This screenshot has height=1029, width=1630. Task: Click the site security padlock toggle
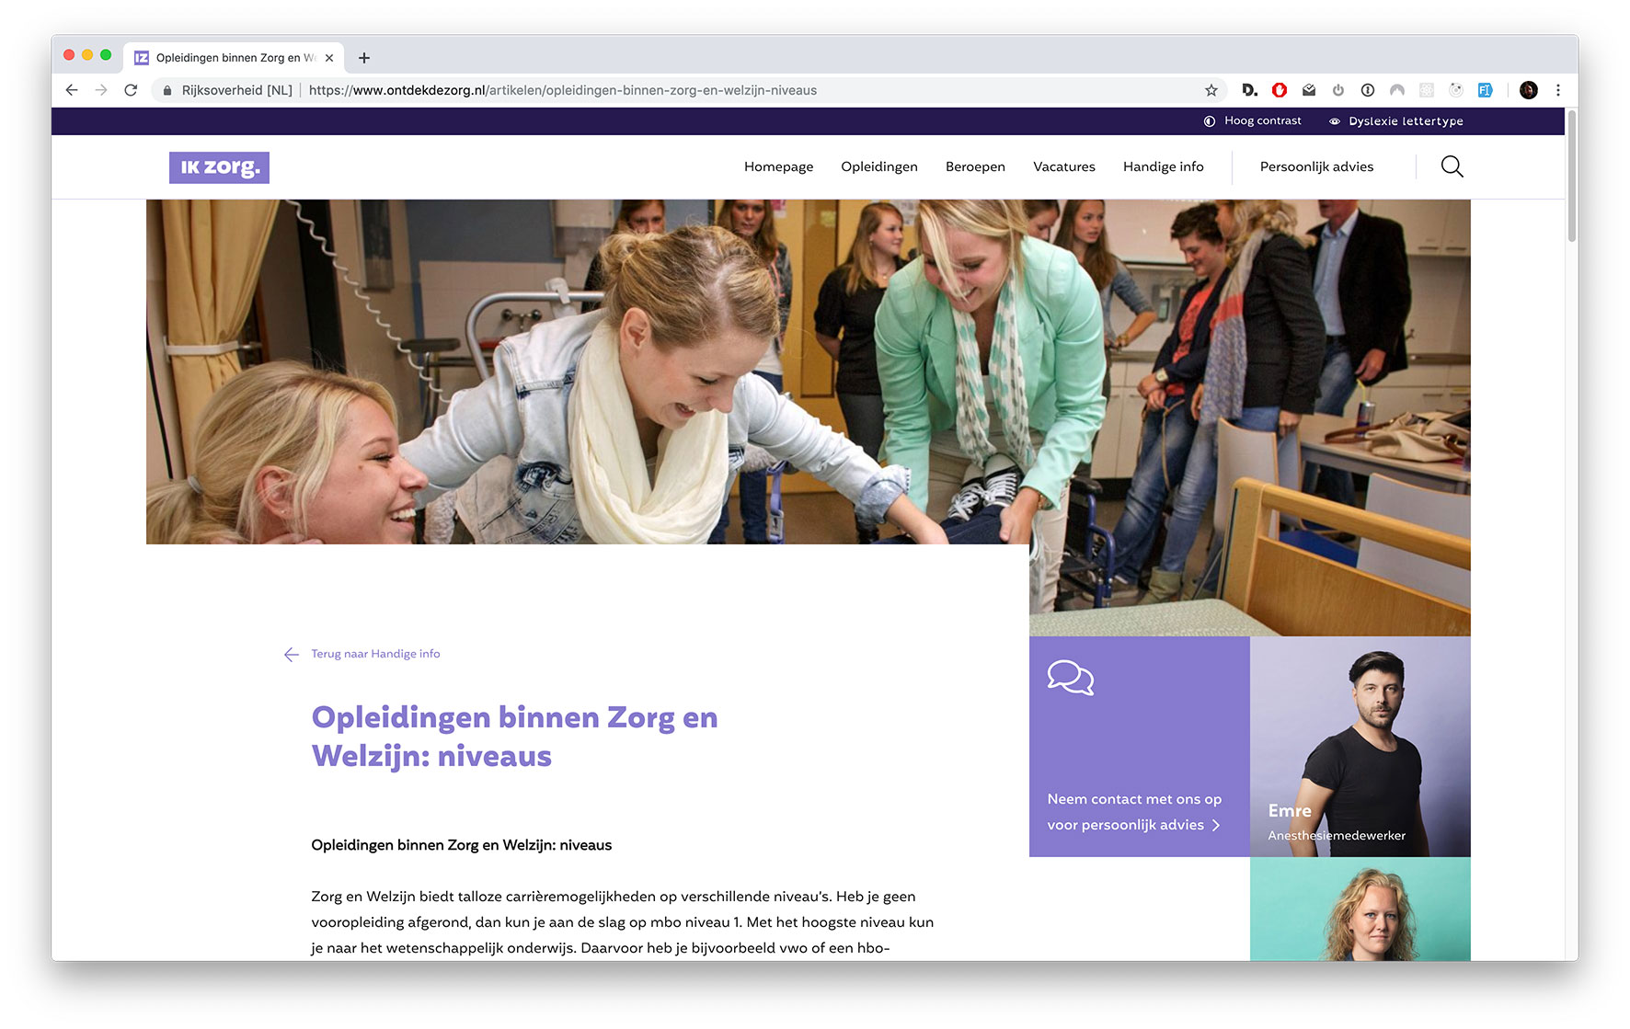pyautogui.click(x=166, y=90)
